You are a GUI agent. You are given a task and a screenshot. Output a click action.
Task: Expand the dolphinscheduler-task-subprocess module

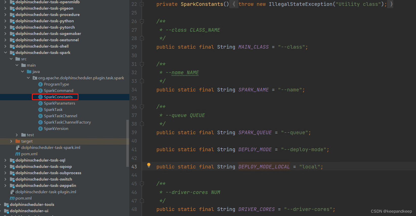click(x=6, y=173)
